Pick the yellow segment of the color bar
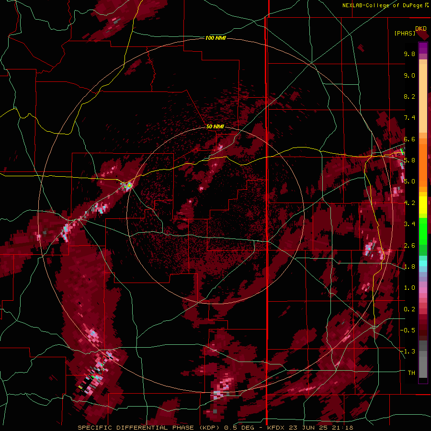This screenshot has height=431, width=431. pos(423,205)
